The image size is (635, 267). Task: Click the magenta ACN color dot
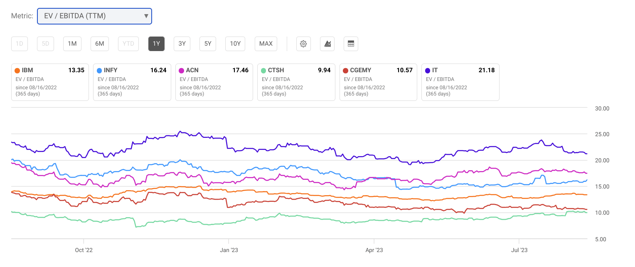pyautogui.click(x=181, y=71)
